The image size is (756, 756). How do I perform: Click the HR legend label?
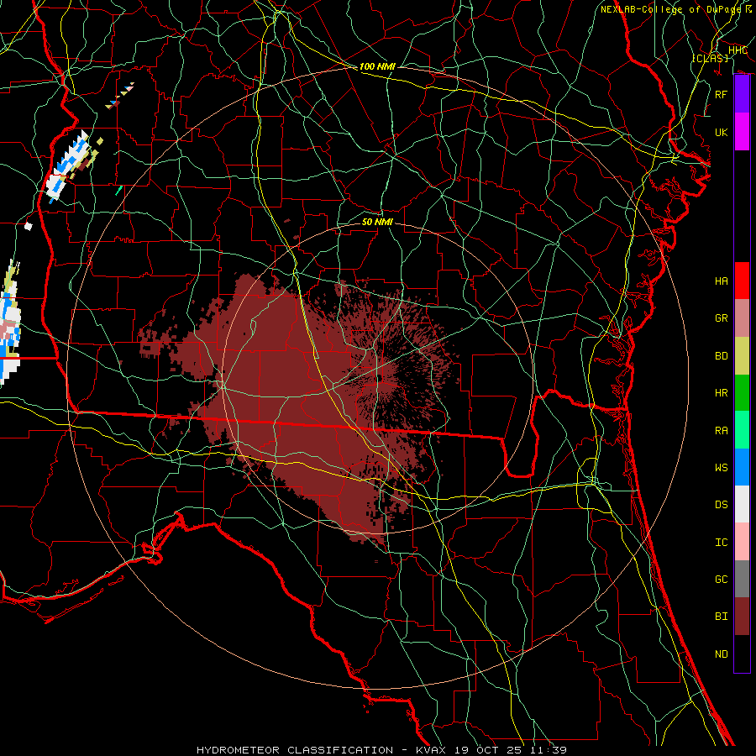[x=721, y=393]
